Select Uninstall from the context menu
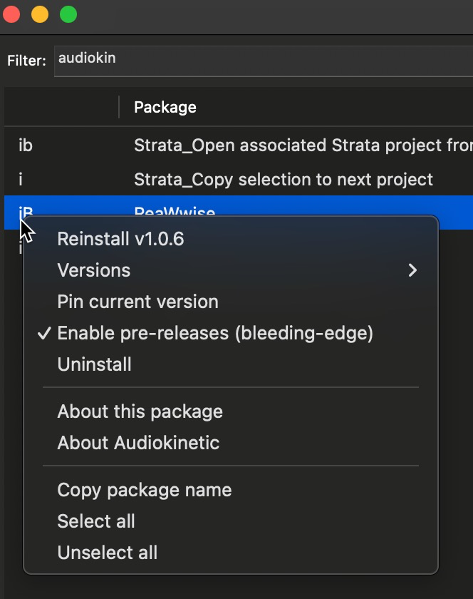The height and width of the screenshot is (599, 473). [x=94, y=364]
